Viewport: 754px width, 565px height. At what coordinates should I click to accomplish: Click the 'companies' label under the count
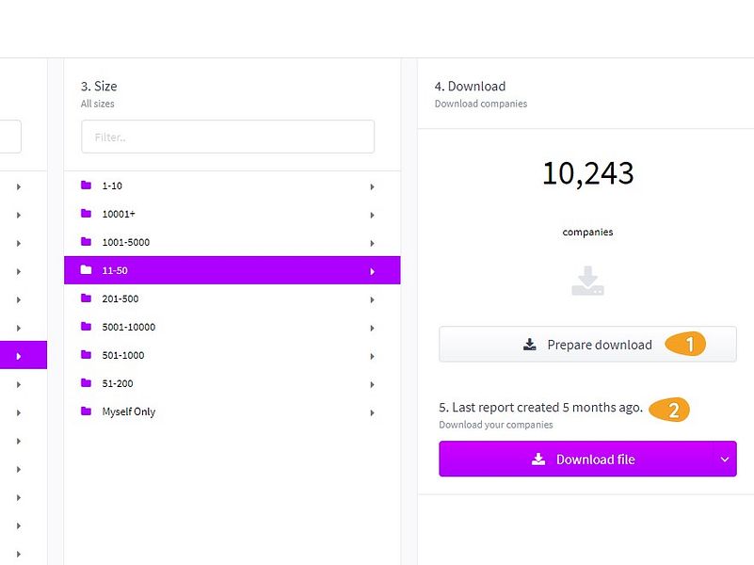[x=587, y=232]
